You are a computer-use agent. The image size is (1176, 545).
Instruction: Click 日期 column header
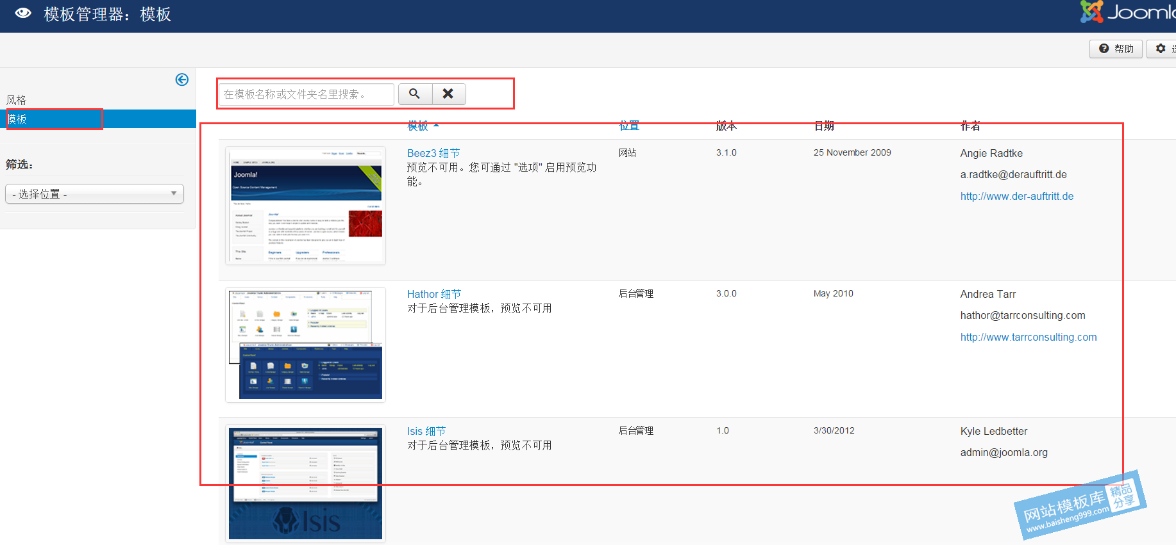(824, 126)
